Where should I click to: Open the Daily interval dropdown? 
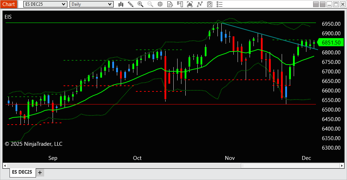point(91,4)
